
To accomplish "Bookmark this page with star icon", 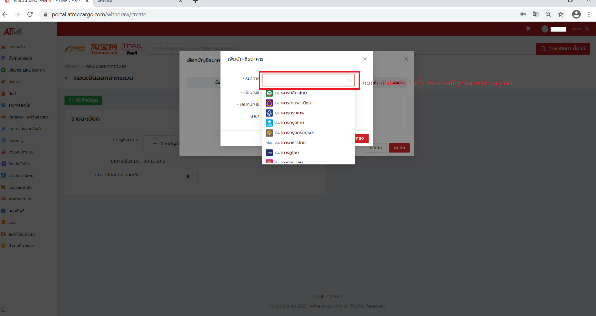I will click(x=561, y=14).
